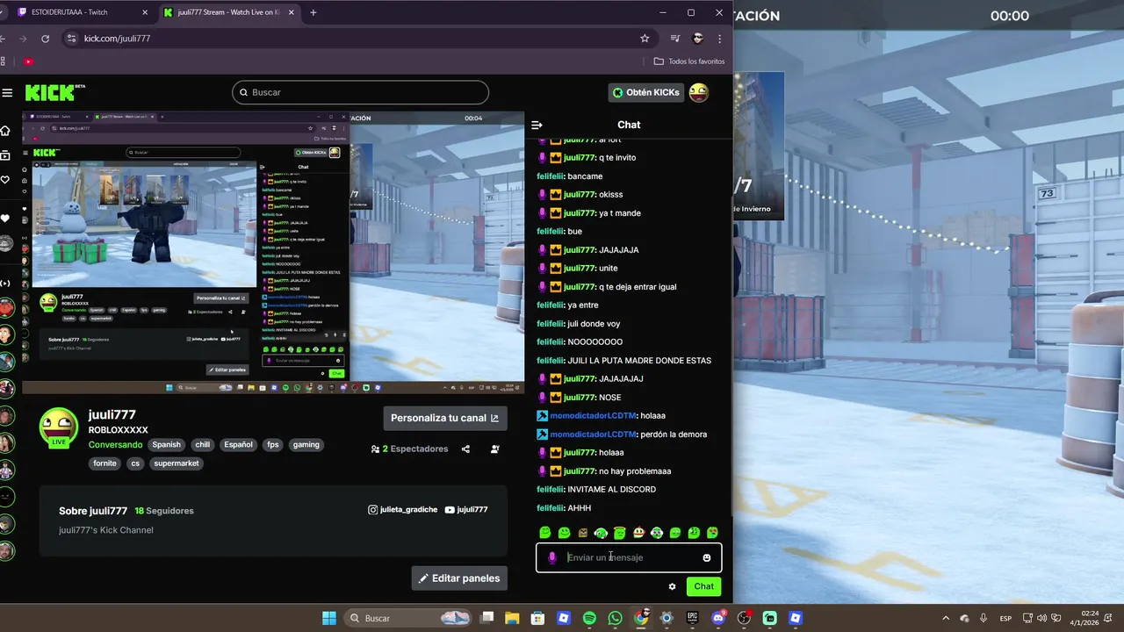Insert the first green smiling emote
The height and width of the screenshot is (632, 1124).
coord(545,533)
